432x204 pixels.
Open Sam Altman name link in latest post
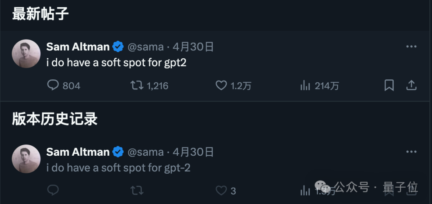click(78, 47)
